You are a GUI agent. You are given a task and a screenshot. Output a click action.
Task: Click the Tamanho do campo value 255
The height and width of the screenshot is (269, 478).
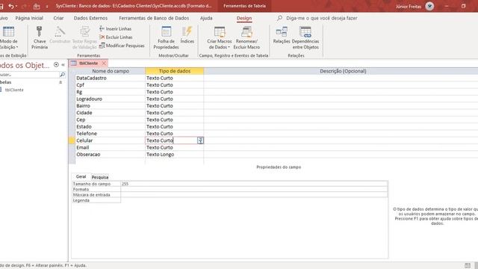pyautogui.click(x=254, y=184)
